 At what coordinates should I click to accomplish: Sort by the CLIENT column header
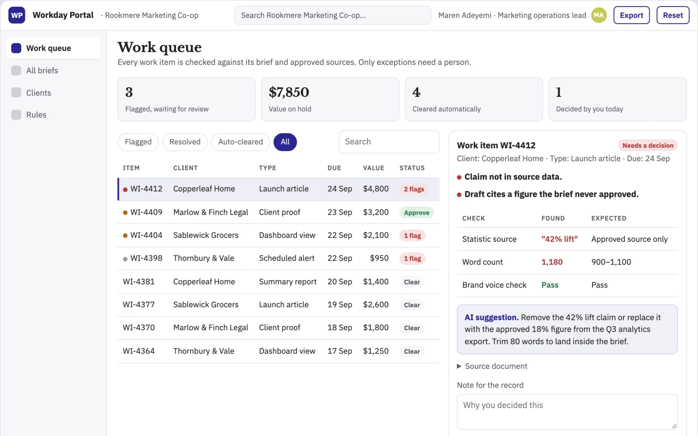click(x=185, y=168)
